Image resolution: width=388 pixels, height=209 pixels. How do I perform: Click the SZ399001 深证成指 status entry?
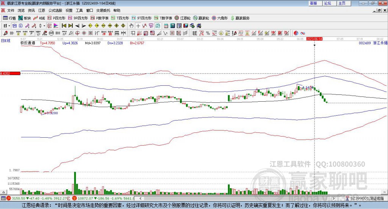pyautogui.click(x=365, y=198)
